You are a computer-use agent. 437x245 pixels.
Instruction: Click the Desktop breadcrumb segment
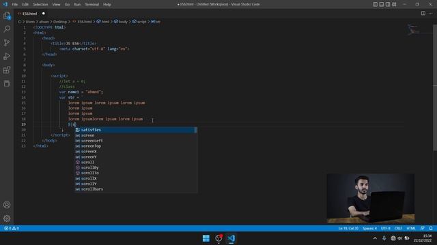point(60,22)
